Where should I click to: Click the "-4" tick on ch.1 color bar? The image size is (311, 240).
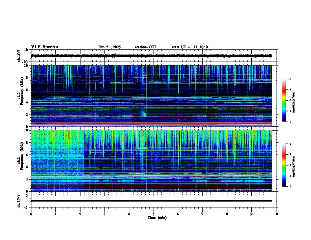point(289,90)
